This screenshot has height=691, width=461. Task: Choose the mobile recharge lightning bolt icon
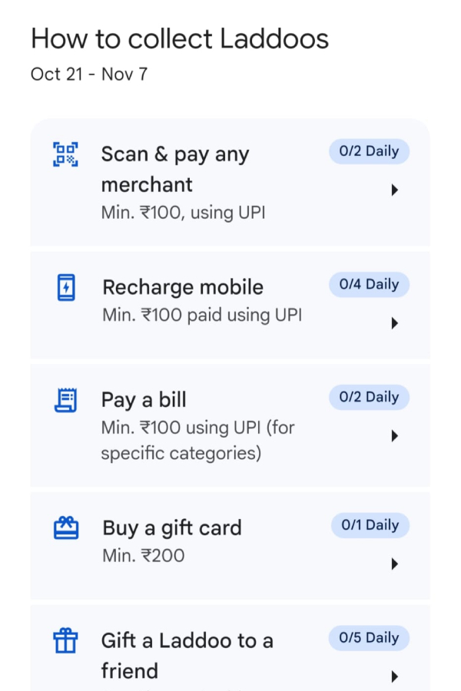click(x=65, y=287)
